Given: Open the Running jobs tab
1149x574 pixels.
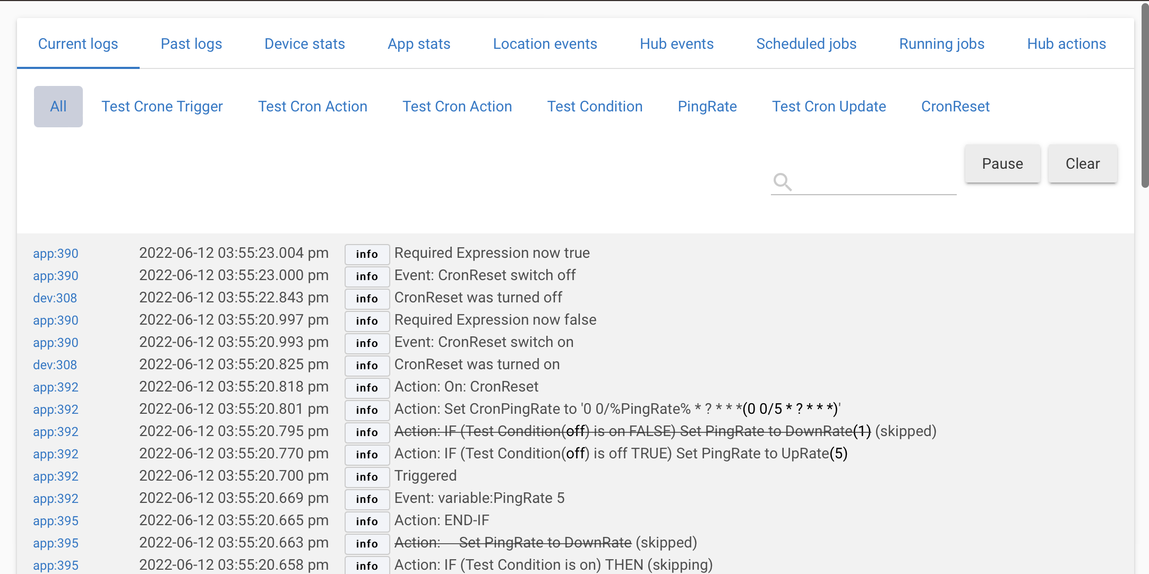Looking at the screenshot, I should point(941,44).
